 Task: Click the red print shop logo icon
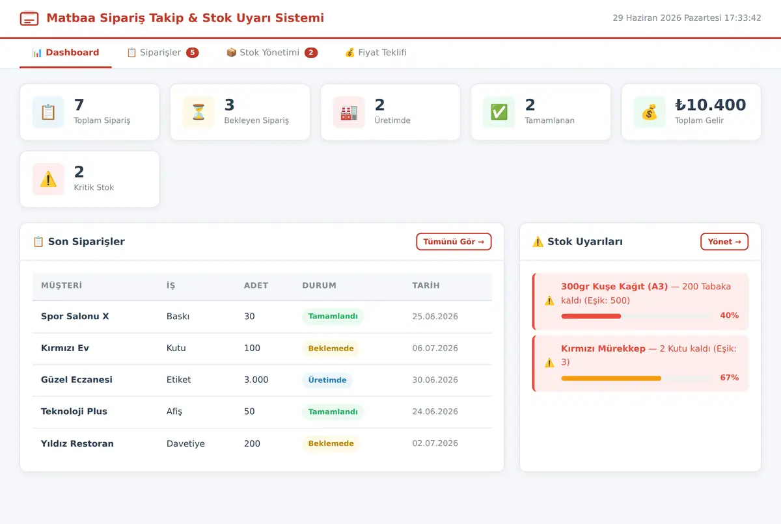pyautogui.click(x=29, y=18)
